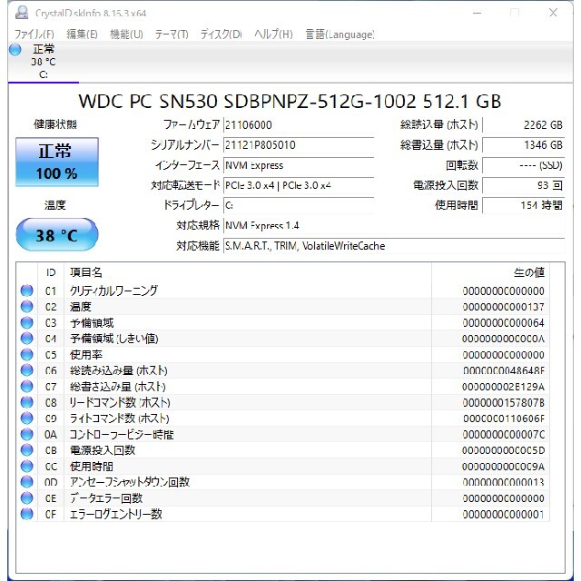Click status icon for row 08 リードコマンド数
The height and width of the screenshot is (581, 581).
[26, 402]
